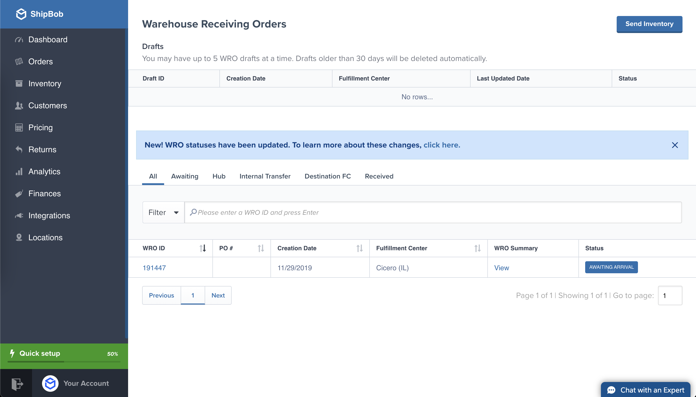Select page 1 in pagination

coord(193,295)
